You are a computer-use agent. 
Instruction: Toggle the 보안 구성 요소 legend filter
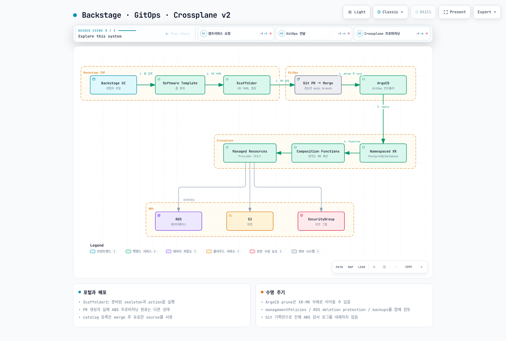tap(266, 252)
